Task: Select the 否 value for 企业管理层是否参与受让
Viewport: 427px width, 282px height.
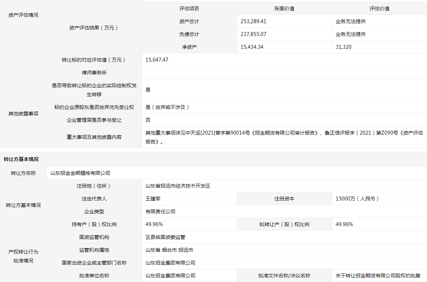Action: [148, 120]
